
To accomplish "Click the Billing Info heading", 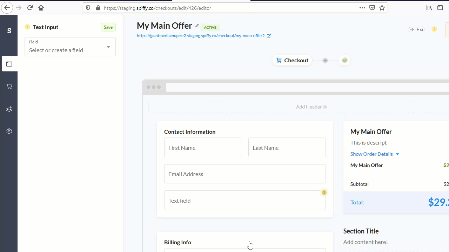I will 177,242.
